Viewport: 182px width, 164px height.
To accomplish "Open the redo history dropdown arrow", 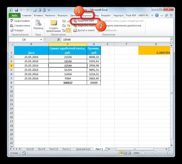I will [x=31, y=10].
